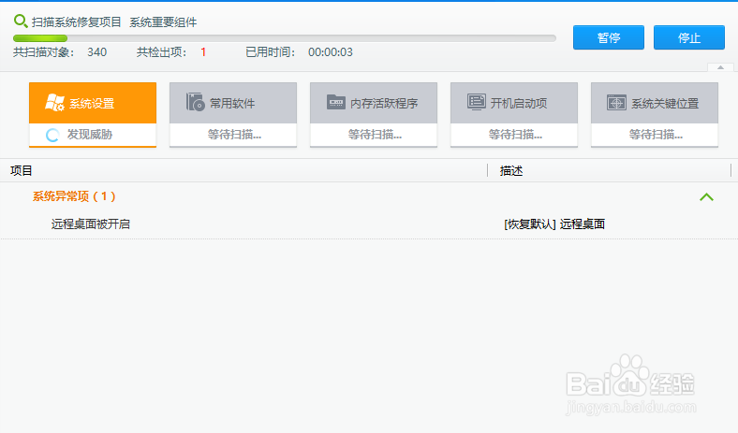Click the 停止 stop button
The image size is (738, 433).
click(689, 37)
